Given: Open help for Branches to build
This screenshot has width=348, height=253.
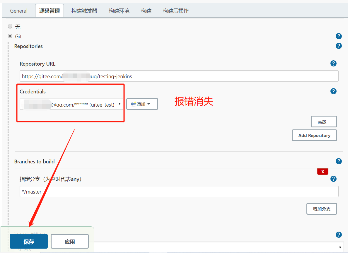Looking at the screenshot, I should [x=338, y=161].
